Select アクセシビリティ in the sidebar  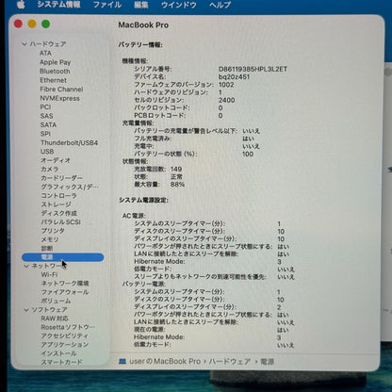tap(64, 335)
